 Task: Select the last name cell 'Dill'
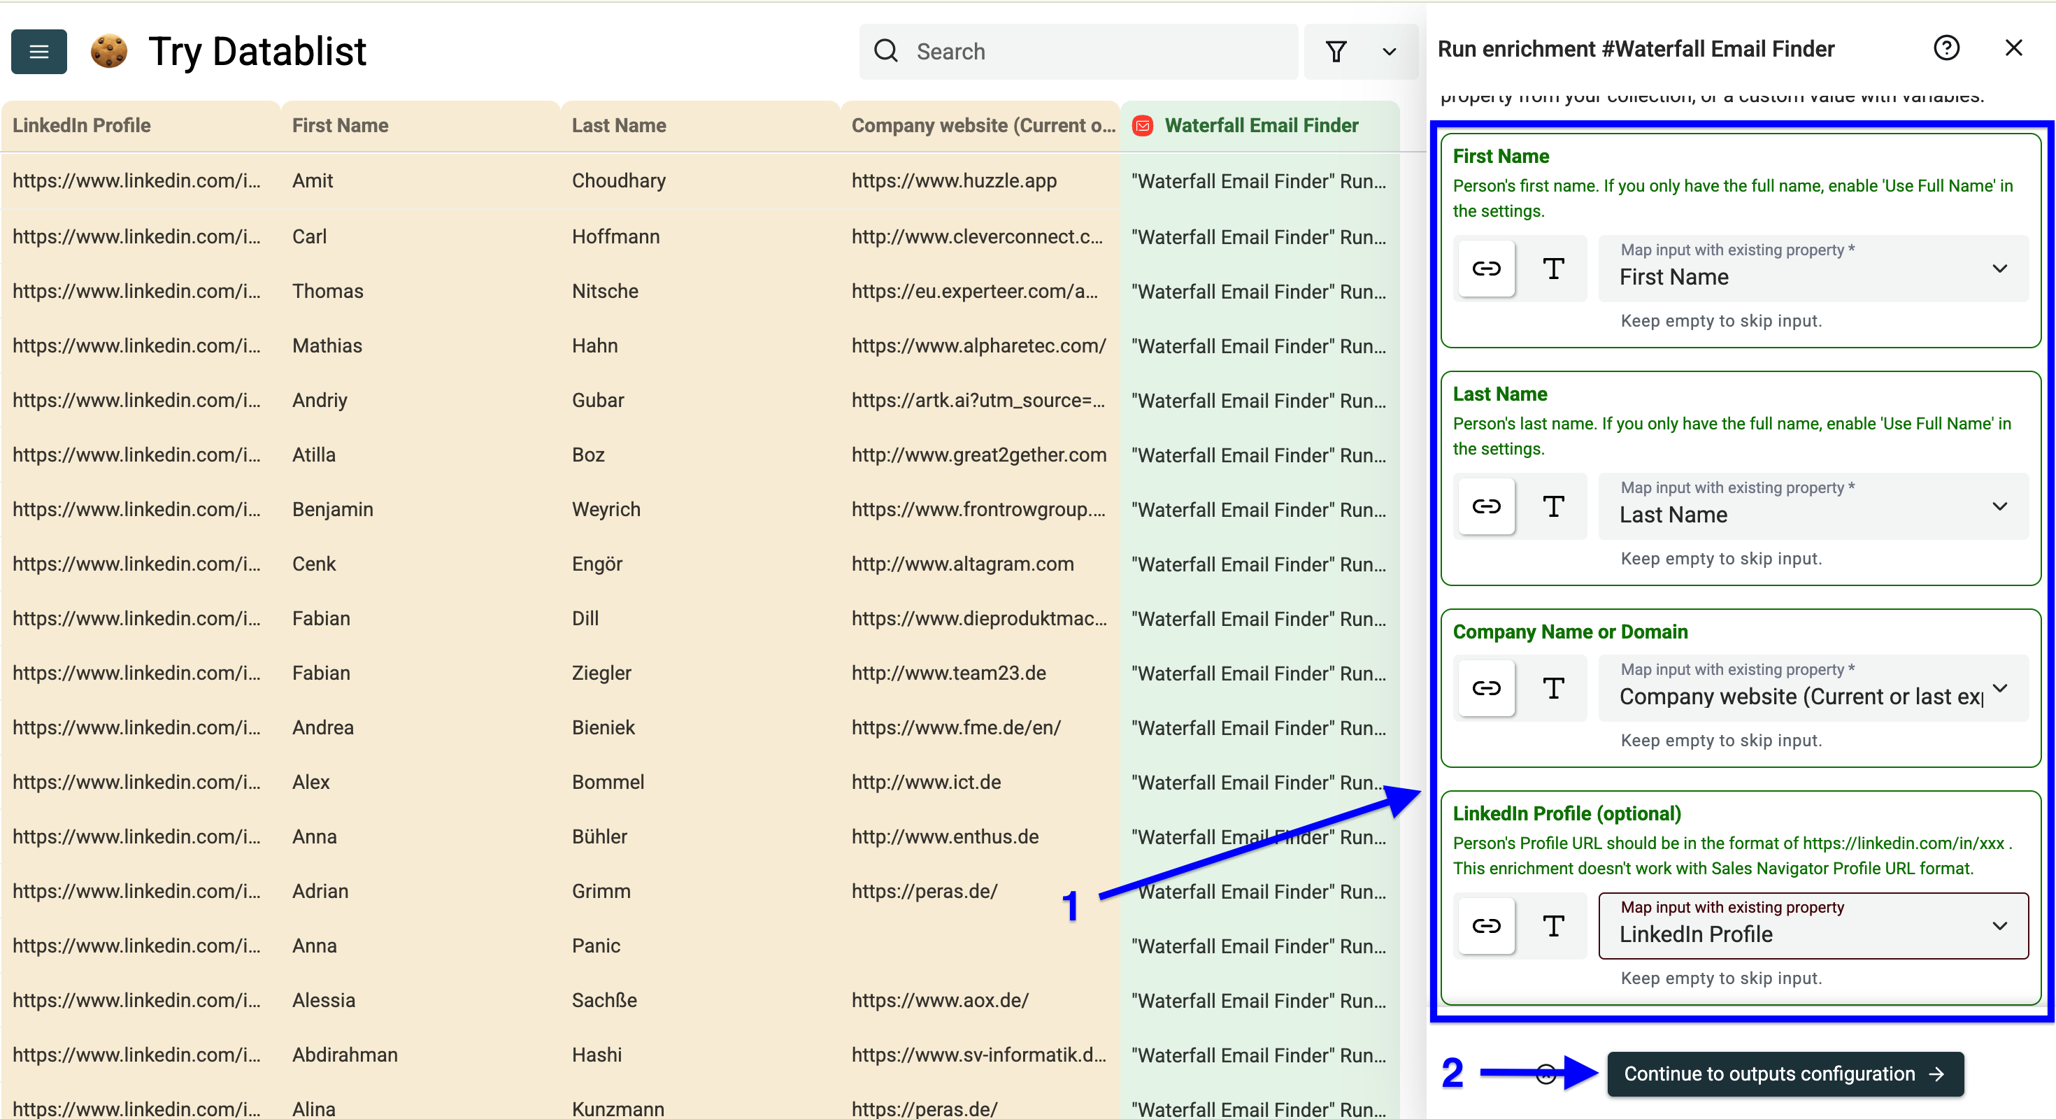[x=700, y=618]
